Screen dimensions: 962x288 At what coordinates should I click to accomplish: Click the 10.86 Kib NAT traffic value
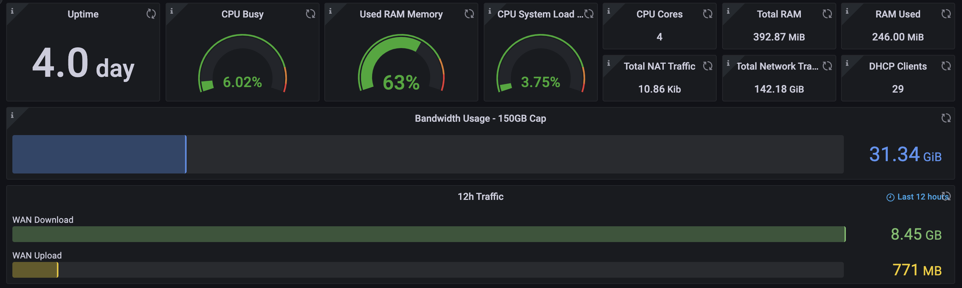(x=659, y=89)
